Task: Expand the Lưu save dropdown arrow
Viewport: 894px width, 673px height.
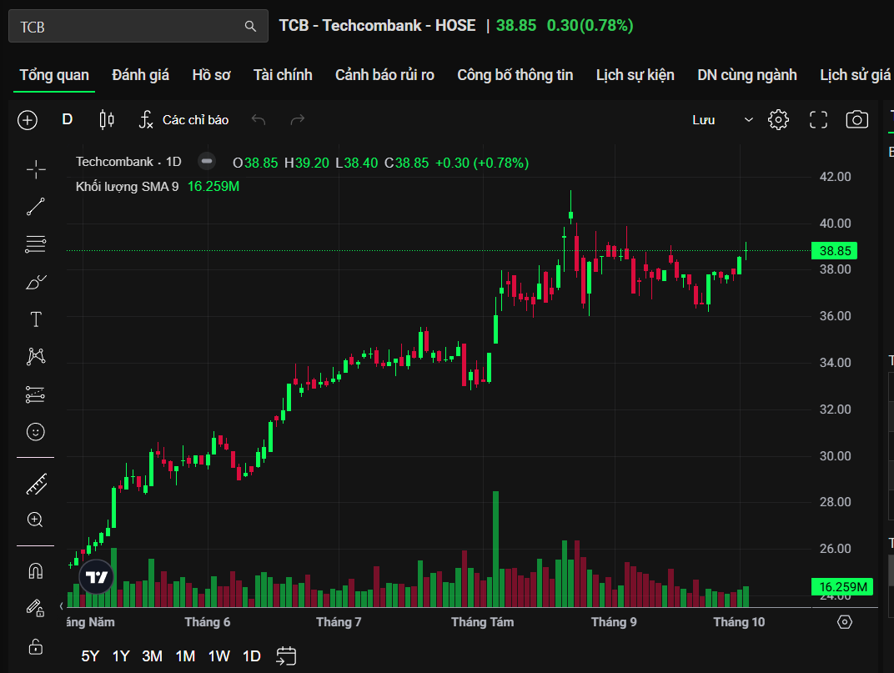Action: [x=748, y=120]
